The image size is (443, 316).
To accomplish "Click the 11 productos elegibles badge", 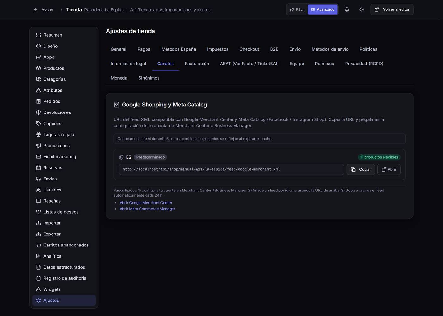I will coord(379,157).
